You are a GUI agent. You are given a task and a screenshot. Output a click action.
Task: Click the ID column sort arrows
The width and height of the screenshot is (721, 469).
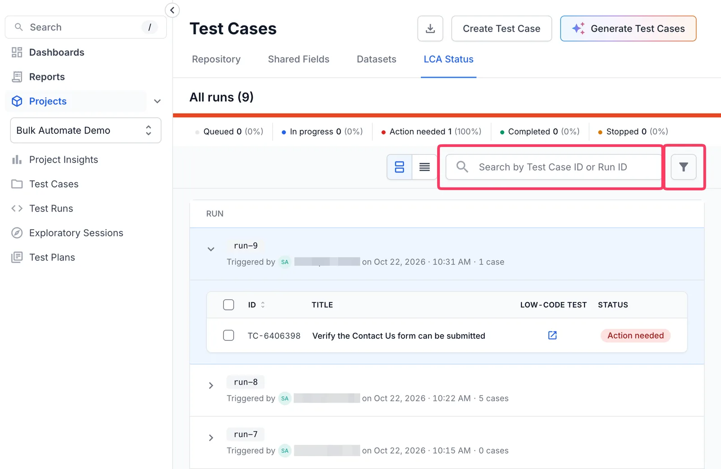(x=263, y=305)
